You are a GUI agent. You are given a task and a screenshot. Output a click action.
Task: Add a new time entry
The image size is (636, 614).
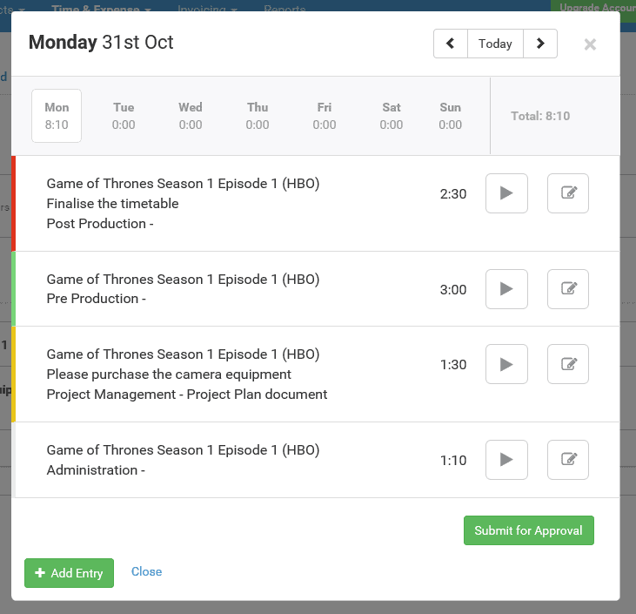pyautogui.click(x=69, y=573)
